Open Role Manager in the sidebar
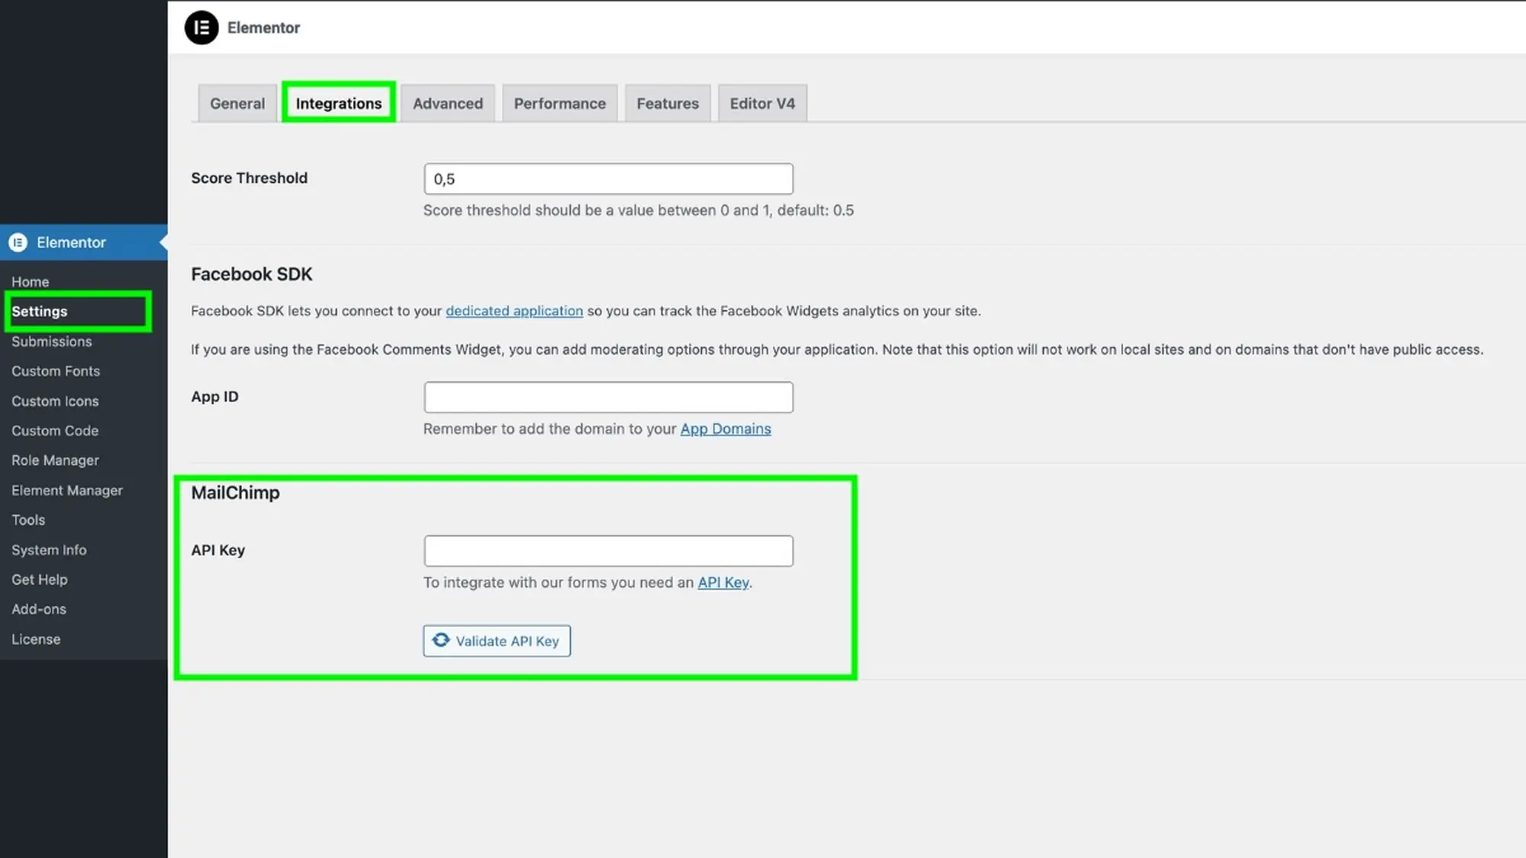1526x858 pixels. [x=55, y=460]
